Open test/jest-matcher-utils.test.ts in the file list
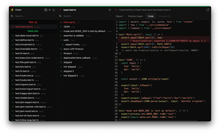The image size is (220, 133). pos(33,107)
